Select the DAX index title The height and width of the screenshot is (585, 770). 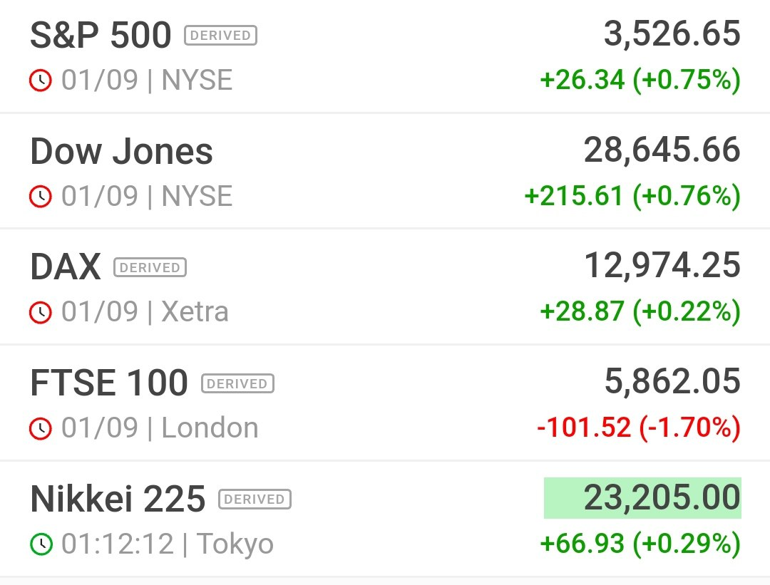tap(66, 267)
